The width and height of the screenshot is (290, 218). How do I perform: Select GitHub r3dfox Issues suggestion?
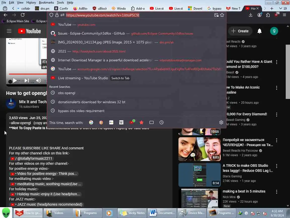point(136,33)
